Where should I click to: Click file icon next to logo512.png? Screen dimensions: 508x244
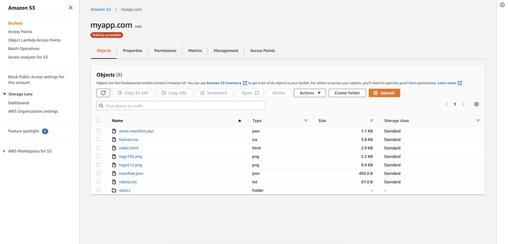pyautogui.click(x=114, y=165)
